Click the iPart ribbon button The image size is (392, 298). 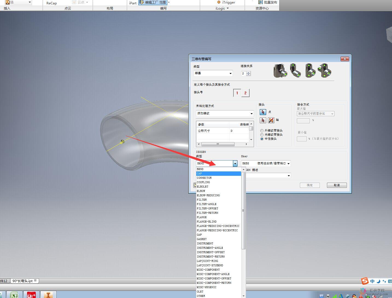point(133,3)
